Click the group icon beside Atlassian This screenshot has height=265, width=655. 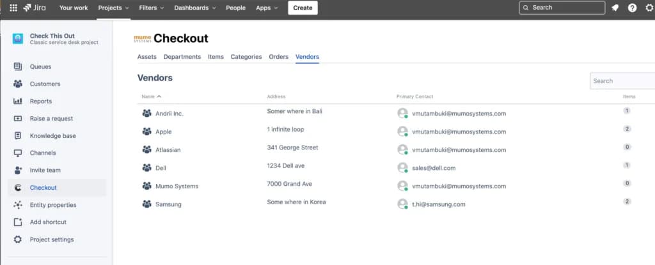pyautogui.click(x=146, y=149)
